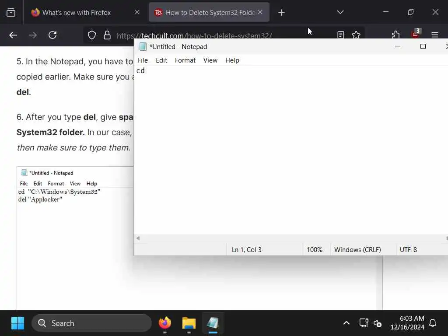Open Notepad File menu

coord(143,60)
